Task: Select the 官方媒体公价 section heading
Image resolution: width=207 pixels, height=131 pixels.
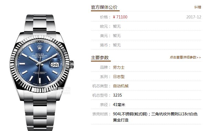Action: click(x=104, y=7)
